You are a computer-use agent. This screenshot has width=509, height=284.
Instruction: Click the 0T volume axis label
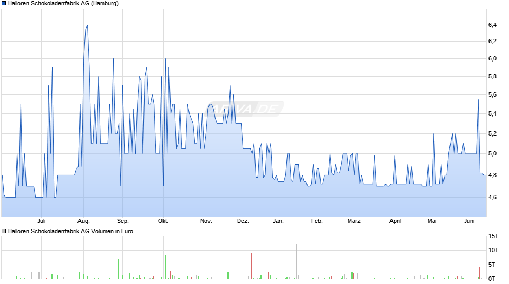click(x=492, y=279)
